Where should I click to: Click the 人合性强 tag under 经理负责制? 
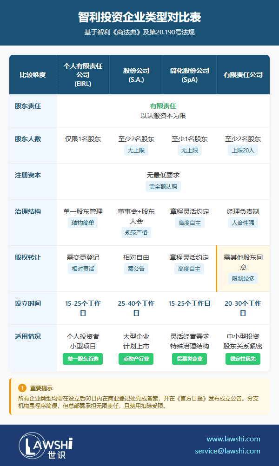(x=243, y=223)
